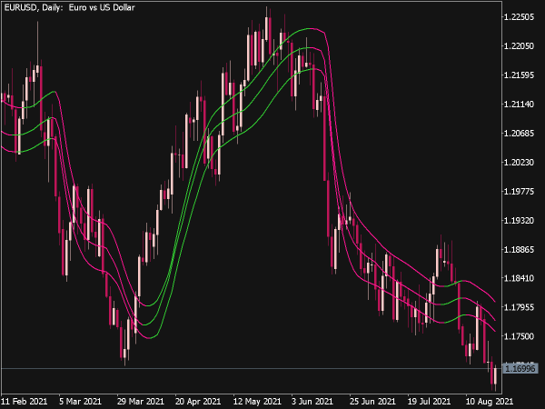
Task: Click the 1.18865 price axis value
Action: [519, 249]
